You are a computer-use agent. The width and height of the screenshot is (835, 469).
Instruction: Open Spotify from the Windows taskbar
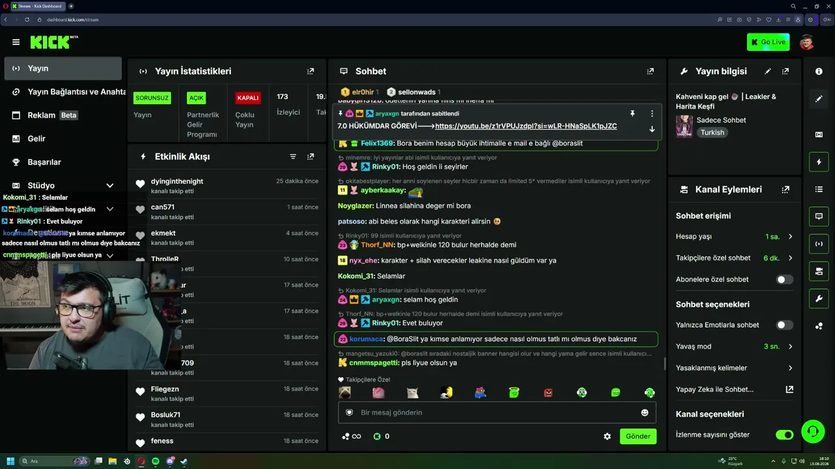click(155, 461)
